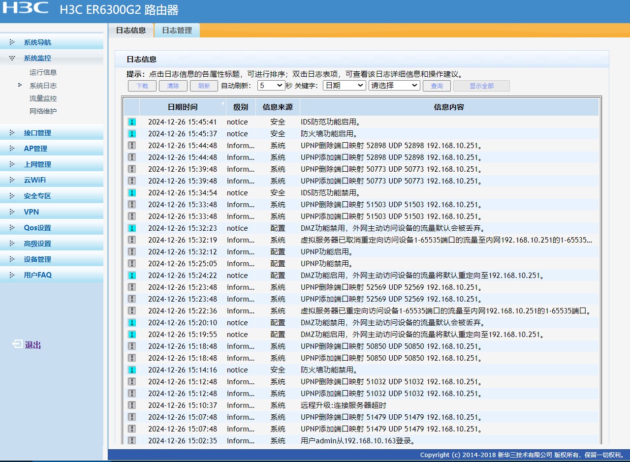Expand the AP管理 menu section
630x462 pixels.
click(52, 149)
